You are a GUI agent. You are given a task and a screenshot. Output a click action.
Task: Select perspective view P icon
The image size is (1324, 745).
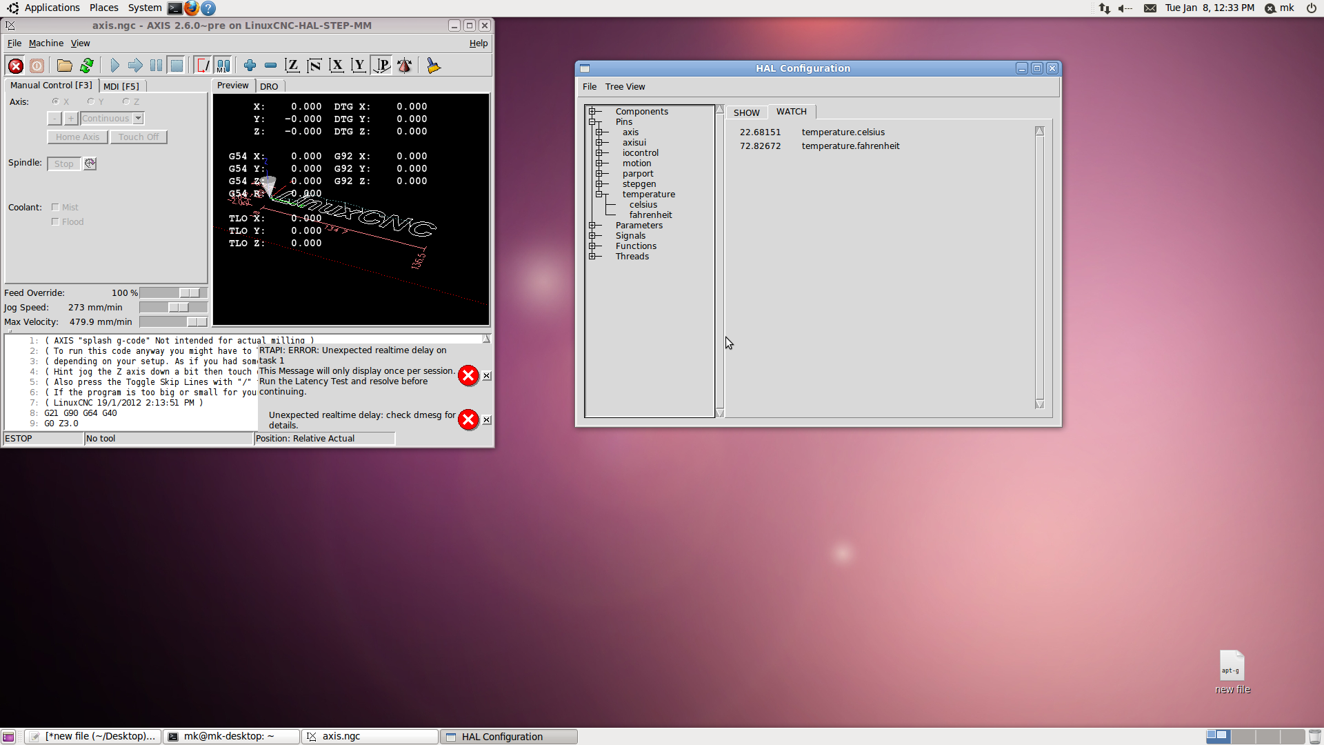[381, 66]
